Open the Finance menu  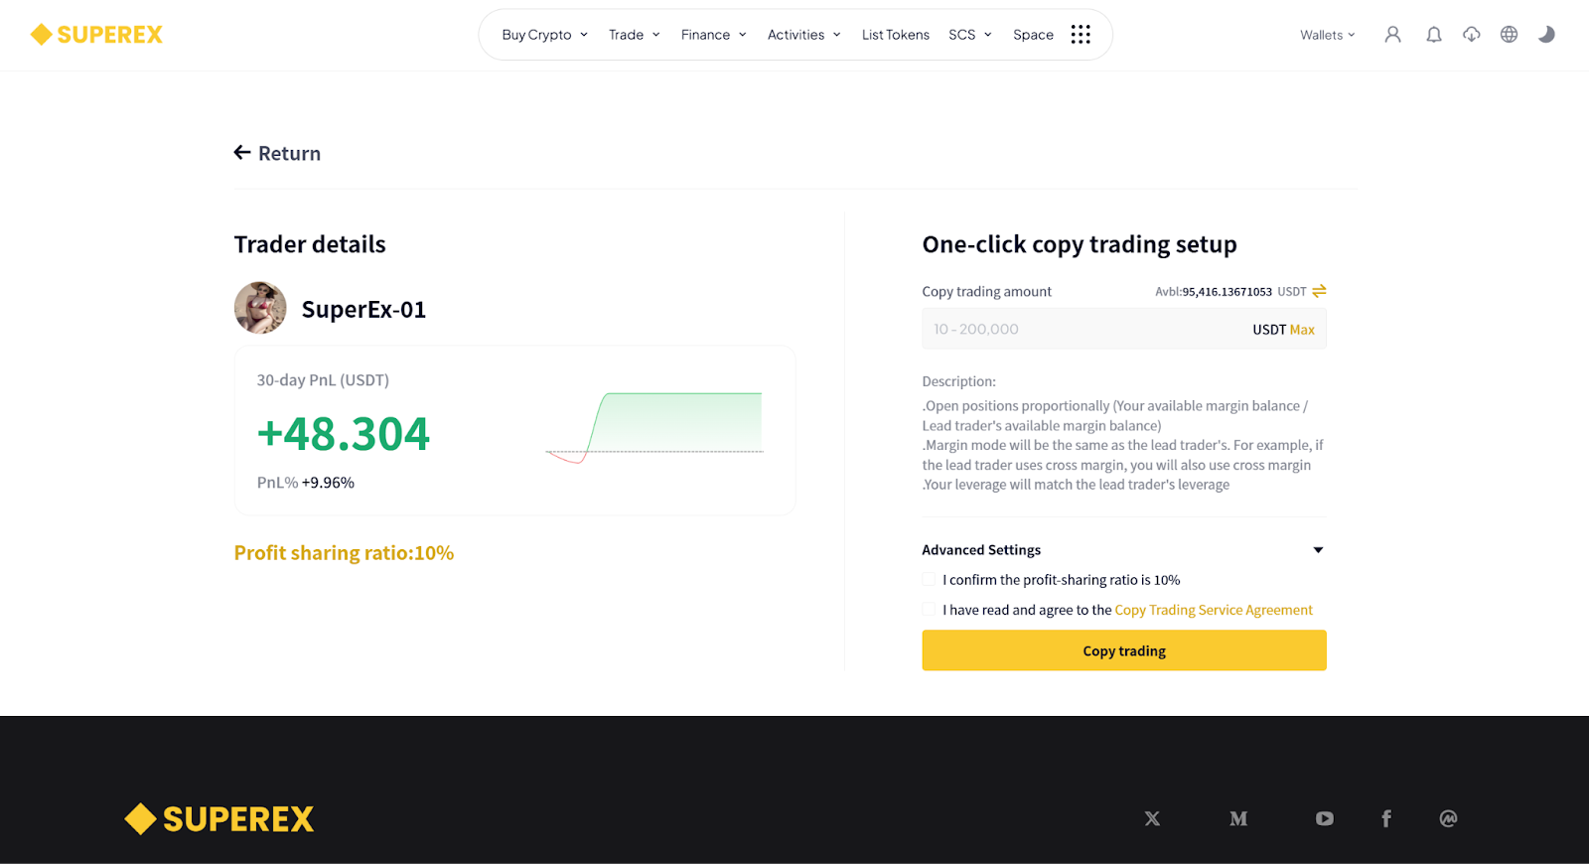tap(713, 35)
